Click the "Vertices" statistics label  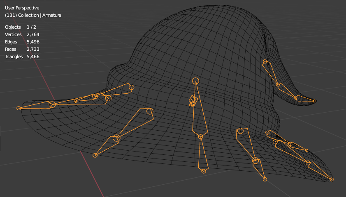(x=13, y=34)
